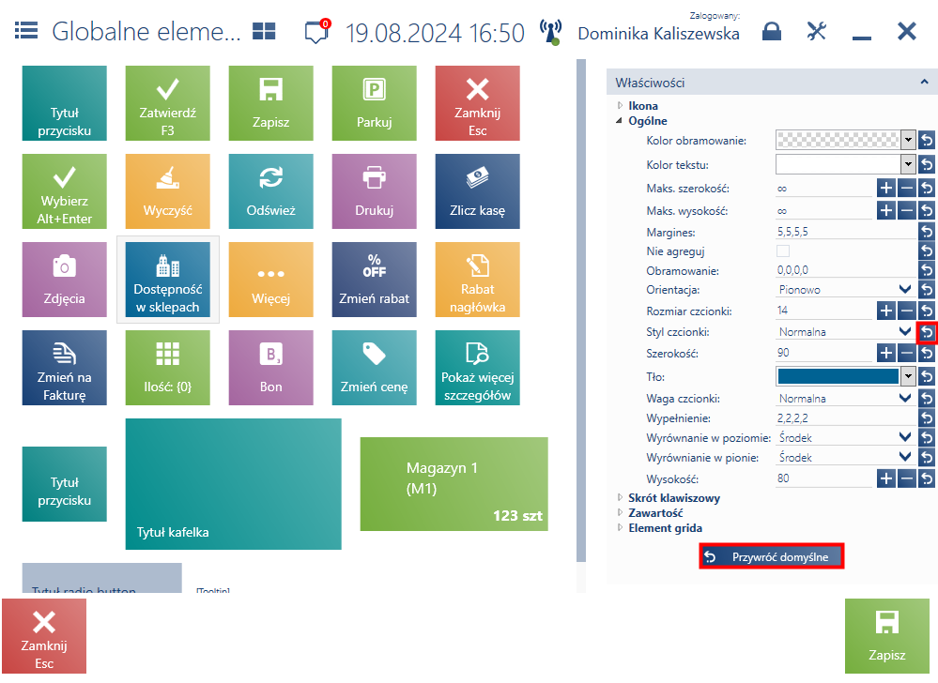Collapse the Ogólne property group
Screen dimensions: 938x683
click(619, 121)
